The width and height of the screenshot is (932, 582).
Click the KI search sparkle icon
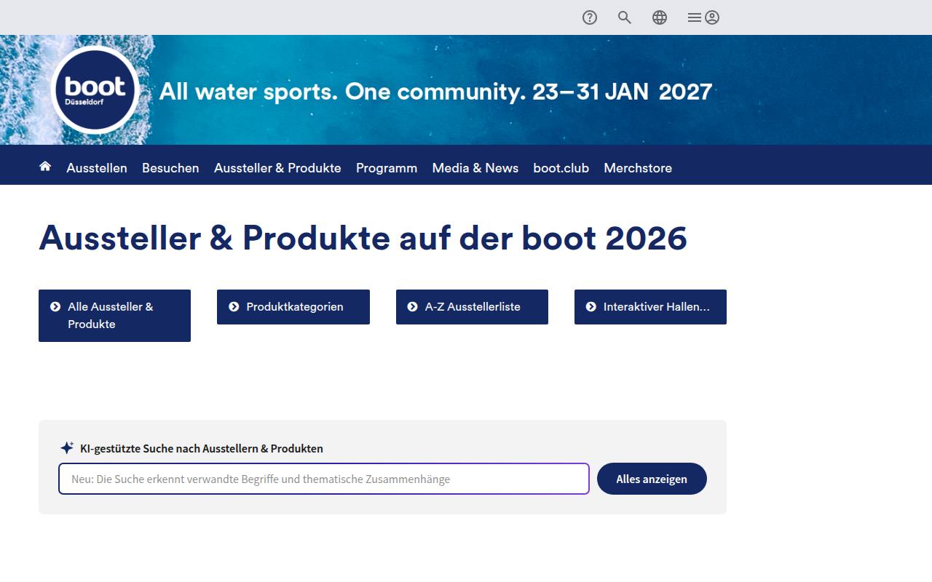tap(67, 448)
